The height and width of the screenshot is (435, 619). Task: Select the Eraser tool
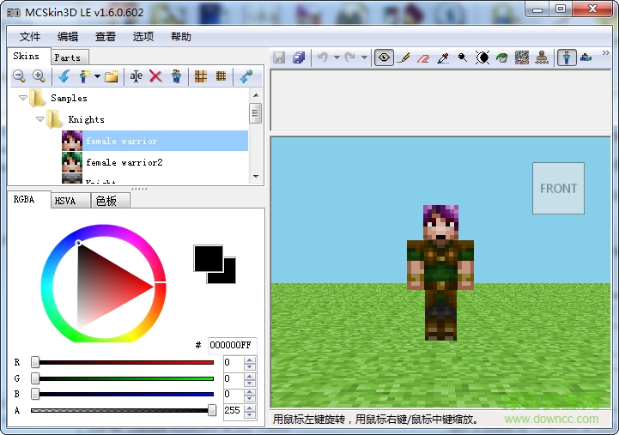pyautogui.click(x=423, y=57)
